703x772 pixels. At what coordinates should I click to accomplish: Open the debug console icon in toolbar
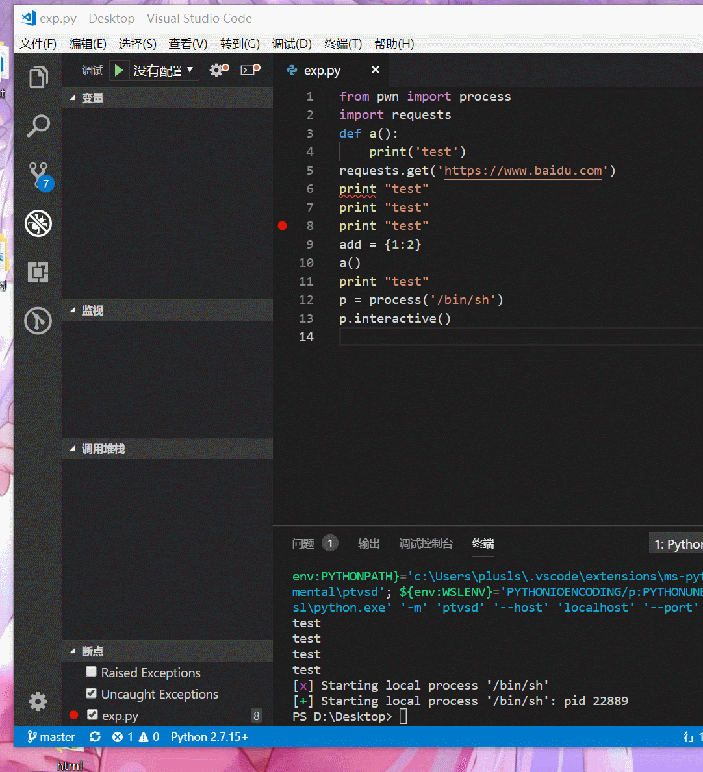pos(249,70)
